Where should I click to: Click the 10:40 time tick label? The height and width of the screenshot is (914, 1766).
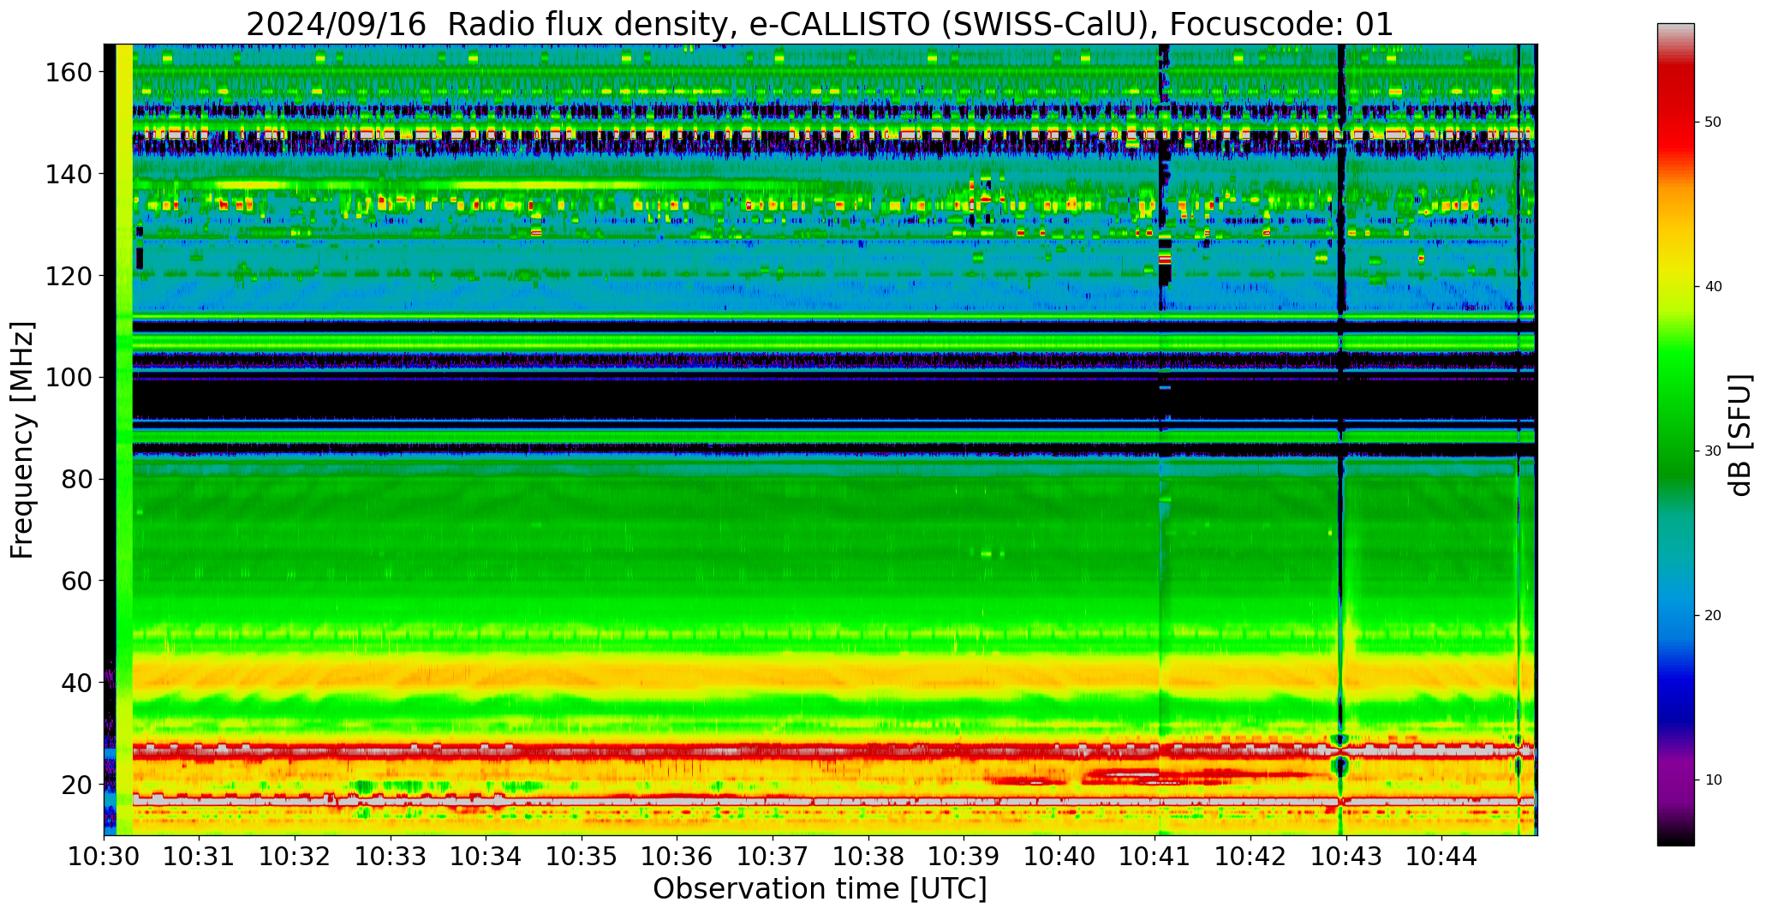click(1060, 856)
